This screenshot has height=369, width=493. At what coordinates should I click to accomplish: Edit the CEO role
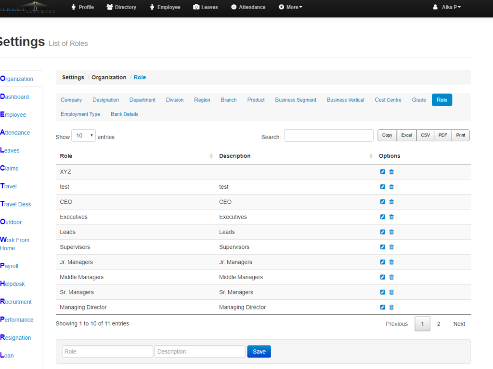click(382, 202)
